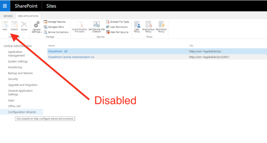Open Configuration Wizards

(22, 112)
